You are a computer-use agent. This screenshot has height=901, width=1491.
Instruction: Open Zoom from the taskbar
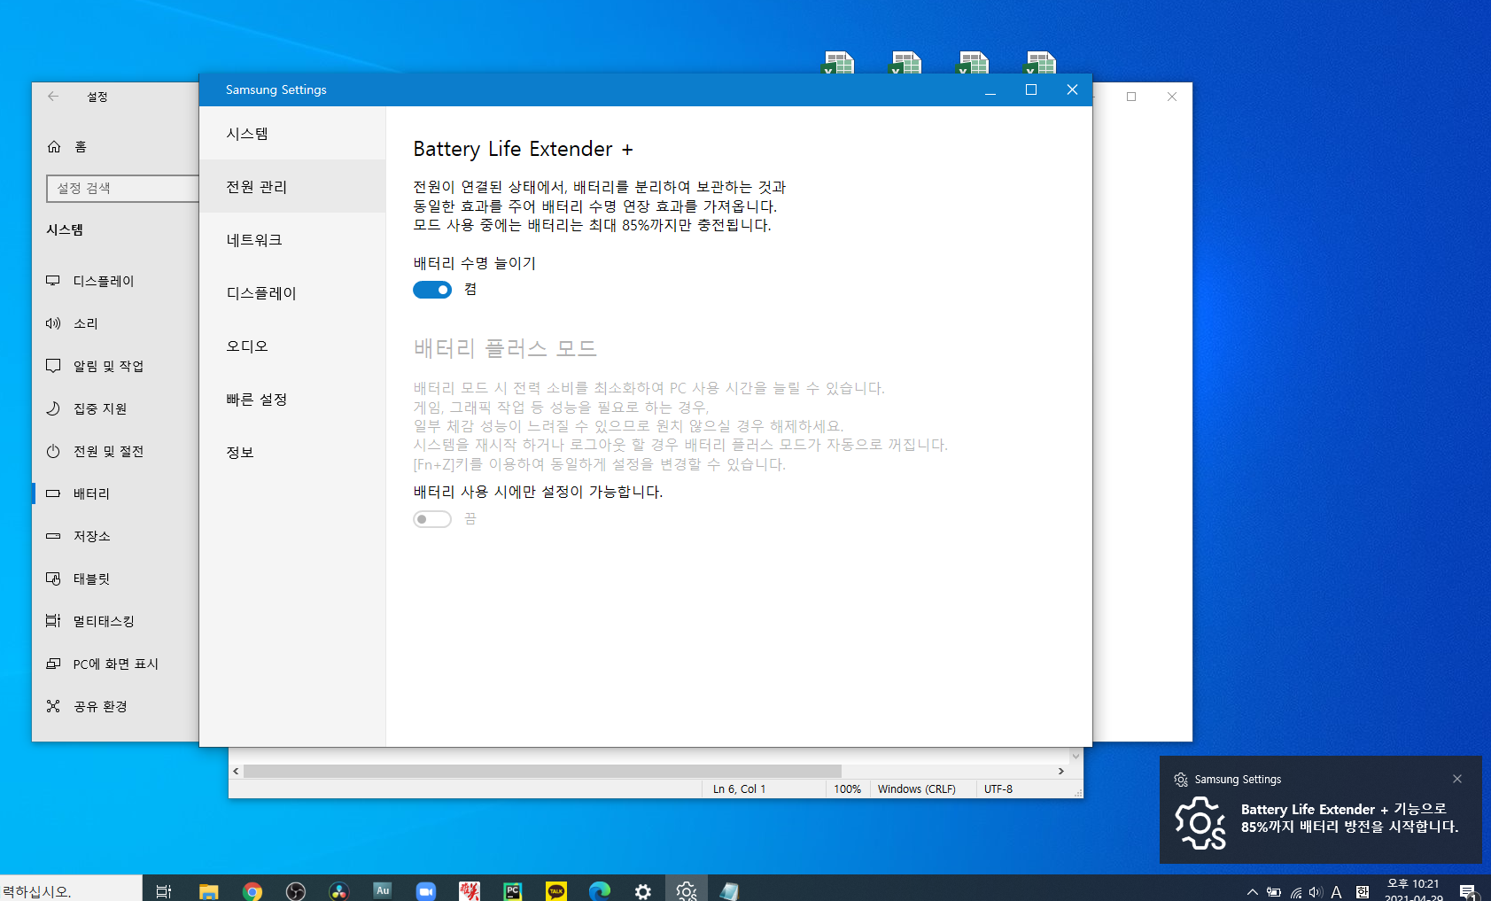tap(425, 890)
